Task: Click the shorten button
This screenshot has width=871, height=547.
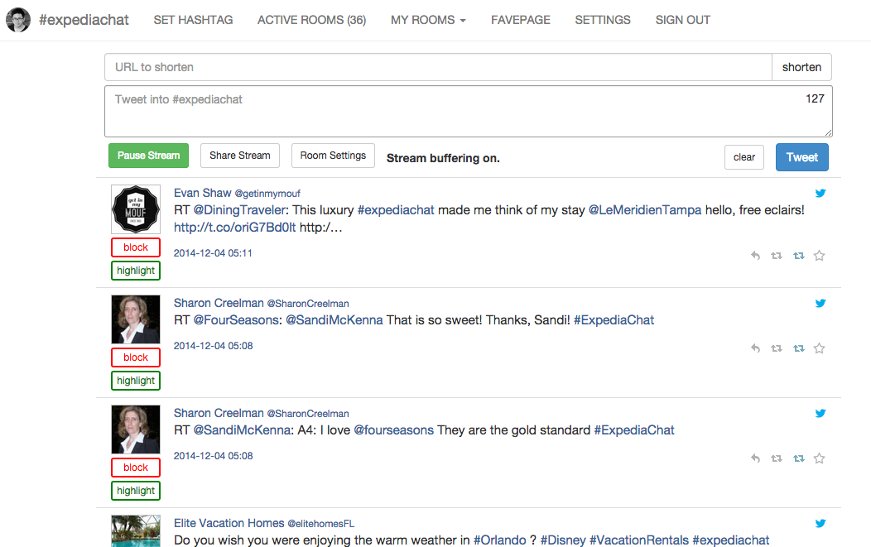Action: [x=801, y=67]
